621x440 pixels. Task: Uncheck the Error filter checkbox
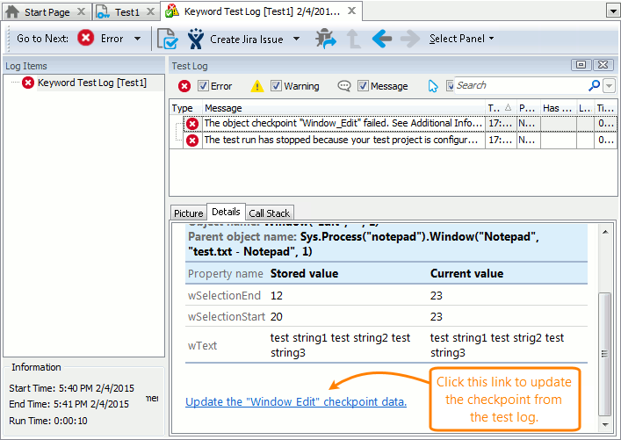point(203,86)
